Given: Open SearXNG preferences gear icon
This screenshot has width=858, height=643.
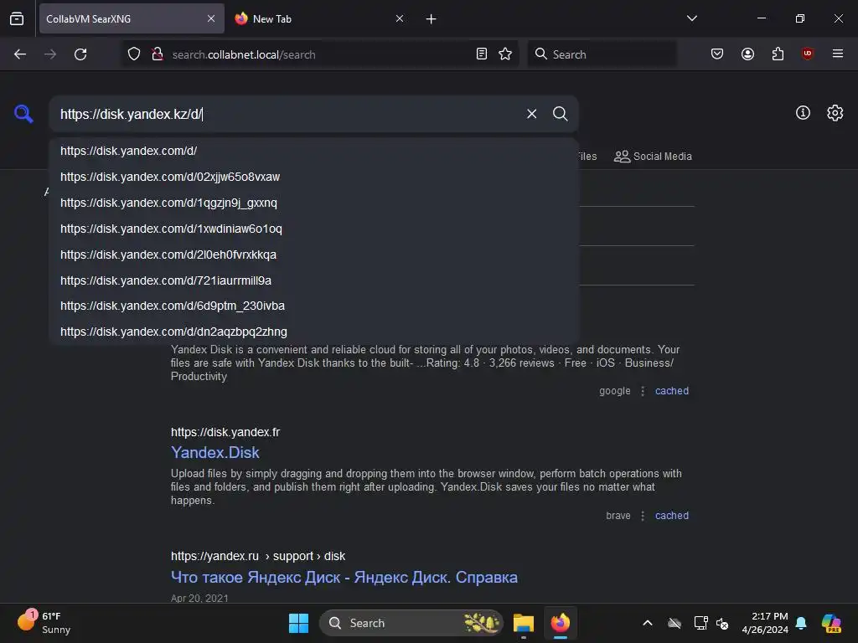Looking at the screenshot, I should [x=835, y=113].
